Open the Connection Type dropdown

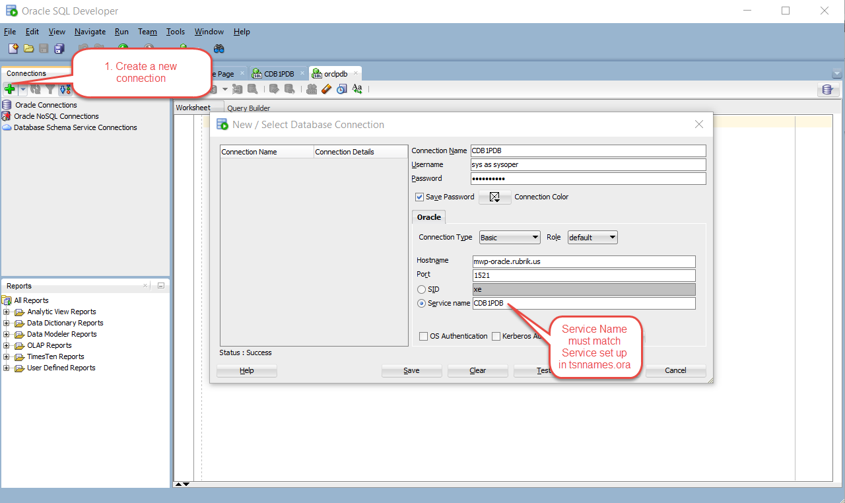[x=510, y=237]
